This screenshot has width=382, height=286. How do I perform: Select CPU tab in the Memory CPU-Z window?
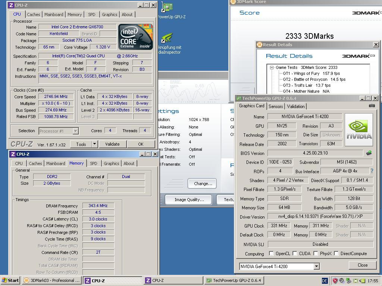[x=19, y=163]
